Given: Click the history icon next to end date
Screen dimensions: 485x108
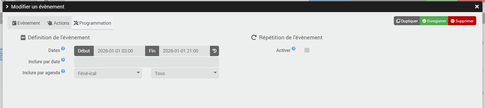Looking at the screenshot, I should [x=214, y=51].
